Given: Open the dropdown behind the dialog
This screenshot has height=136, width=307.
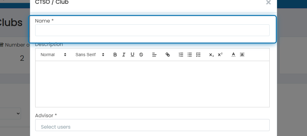Looking at the screenshot, I should tap(10, 113).
